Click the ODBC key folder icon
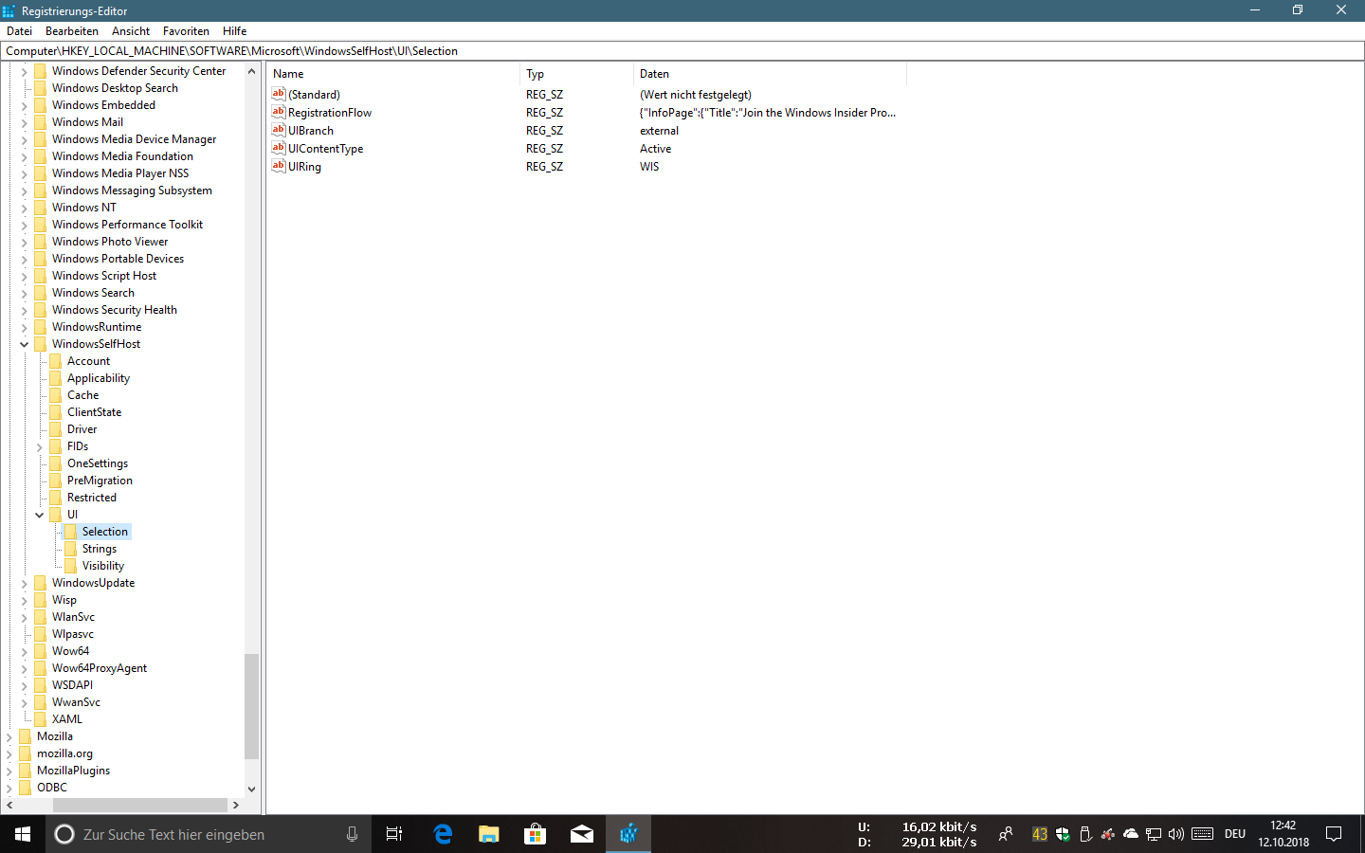Image resolution: width=1365 pixels, height=853 pixels. coord(25,788)
